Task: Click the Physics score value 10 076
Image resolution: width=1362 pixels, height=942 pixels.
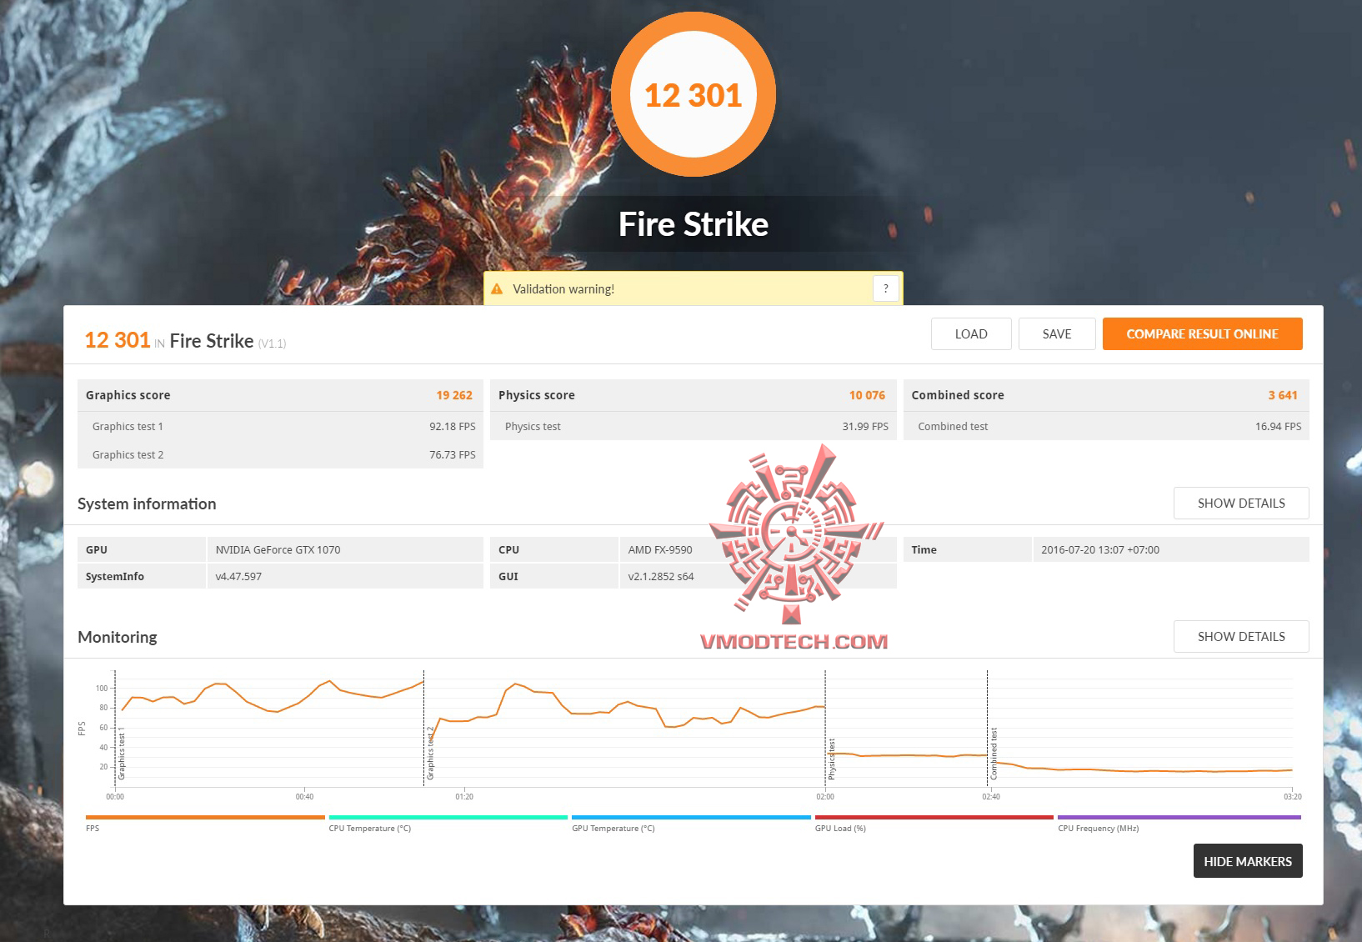Action: click(x=867, y=395)
